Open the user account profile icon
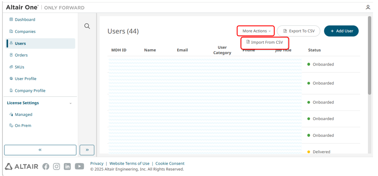378x176 pixels. point(368,8)
